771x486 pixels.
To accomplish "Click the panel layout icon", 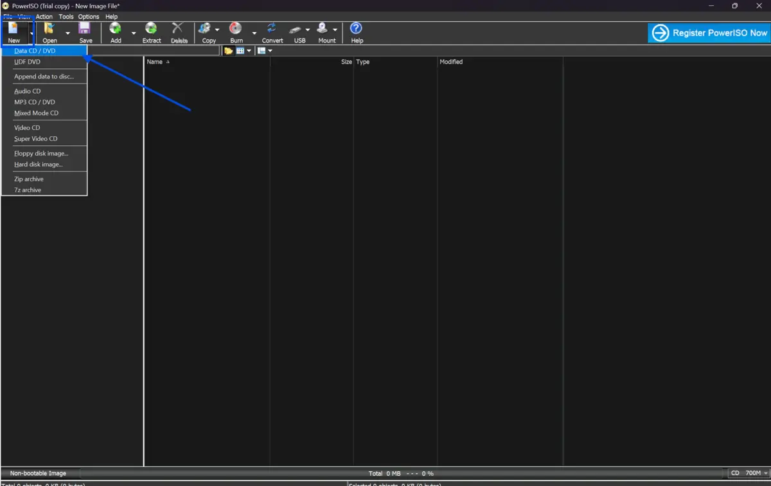I will 261,51.
